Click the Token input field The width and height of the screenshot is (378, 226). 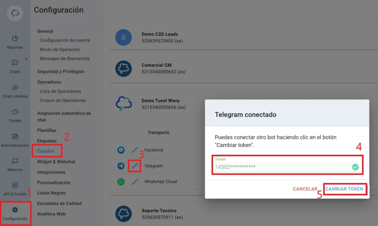pos(287,165)
